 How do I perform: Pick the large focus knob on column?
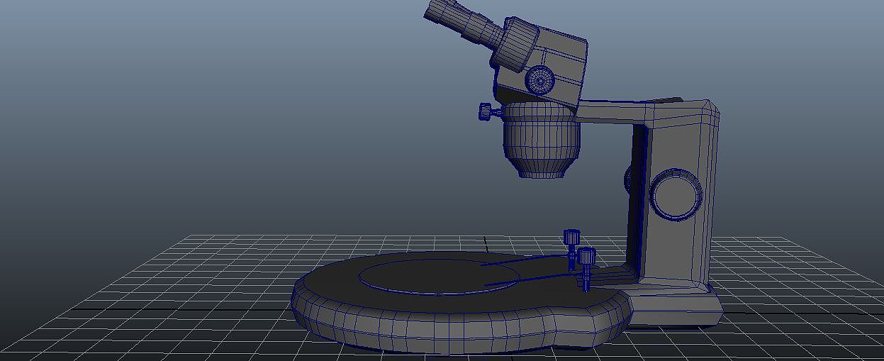click(676, 194)
